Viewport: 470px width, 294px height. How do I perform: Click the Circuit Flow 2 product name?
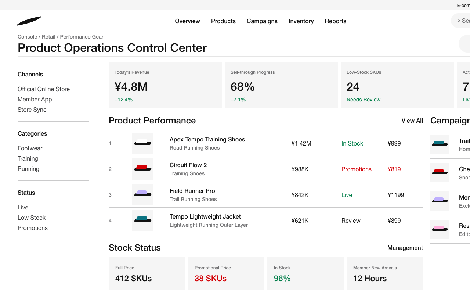[188, 165]
